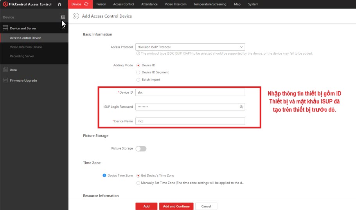This screenshot has width=356, height=210.
Task: Click the Cancel button
Action: pos(206,206)
